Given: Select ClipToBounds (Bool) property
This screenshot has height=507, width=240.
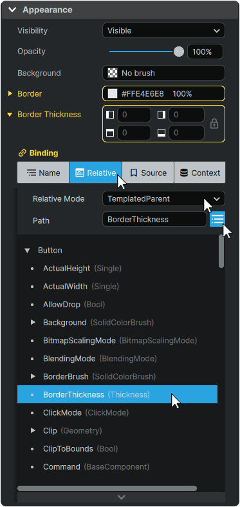Looking at the screenshot, I should pos(80,449).
